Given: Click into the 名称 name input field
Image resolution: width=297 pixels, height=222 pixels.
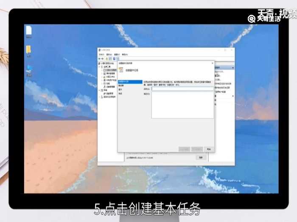Looking at the screenshot, I should pos(183,89).
